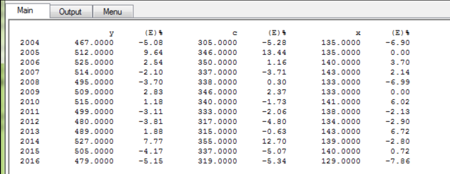This screenshot has width=450, height=174.
Task: Click the -7.86 percent change value
Action: point(397,161)
